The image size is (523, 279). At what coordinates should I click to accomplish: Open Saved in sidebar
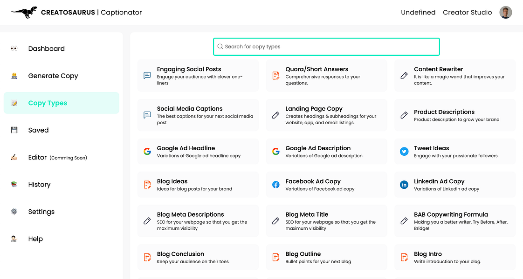tap(62, 130)
